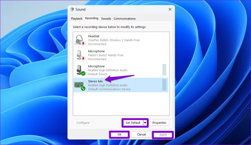
Task: Click 'OnePlus Bullets Wireless Z Hands-Free' text
Action: point(114,40)
